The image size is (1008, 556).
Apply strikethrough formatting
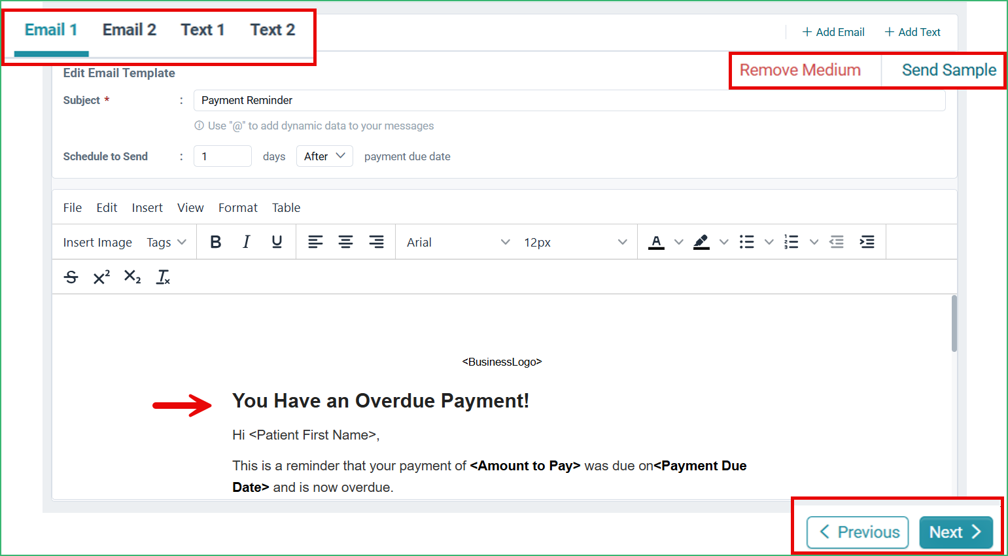(x=71, y=277)
